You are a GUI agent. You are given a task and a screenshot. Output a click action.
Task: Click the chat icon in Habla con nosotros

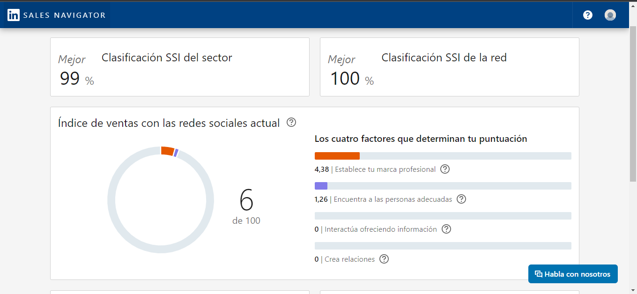tap(539, 274)
